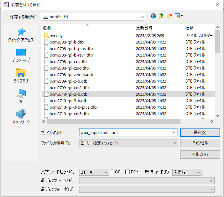224x197 pixels.
Task: Select the overlays folder name
Action: coord(57,36)
